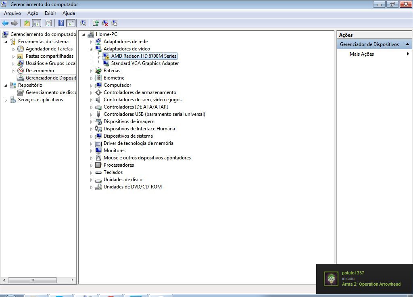Click Driver de tecnologia de memória icon
The height and width of the screenshot is (297, 413).
click(x=98, y=143)
